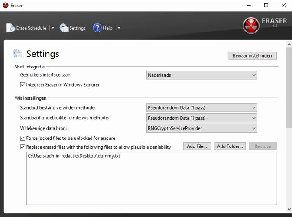Click the Willekeurige data bron label
The height and width of the screenshot is (217, 292).
pos(43,128)
